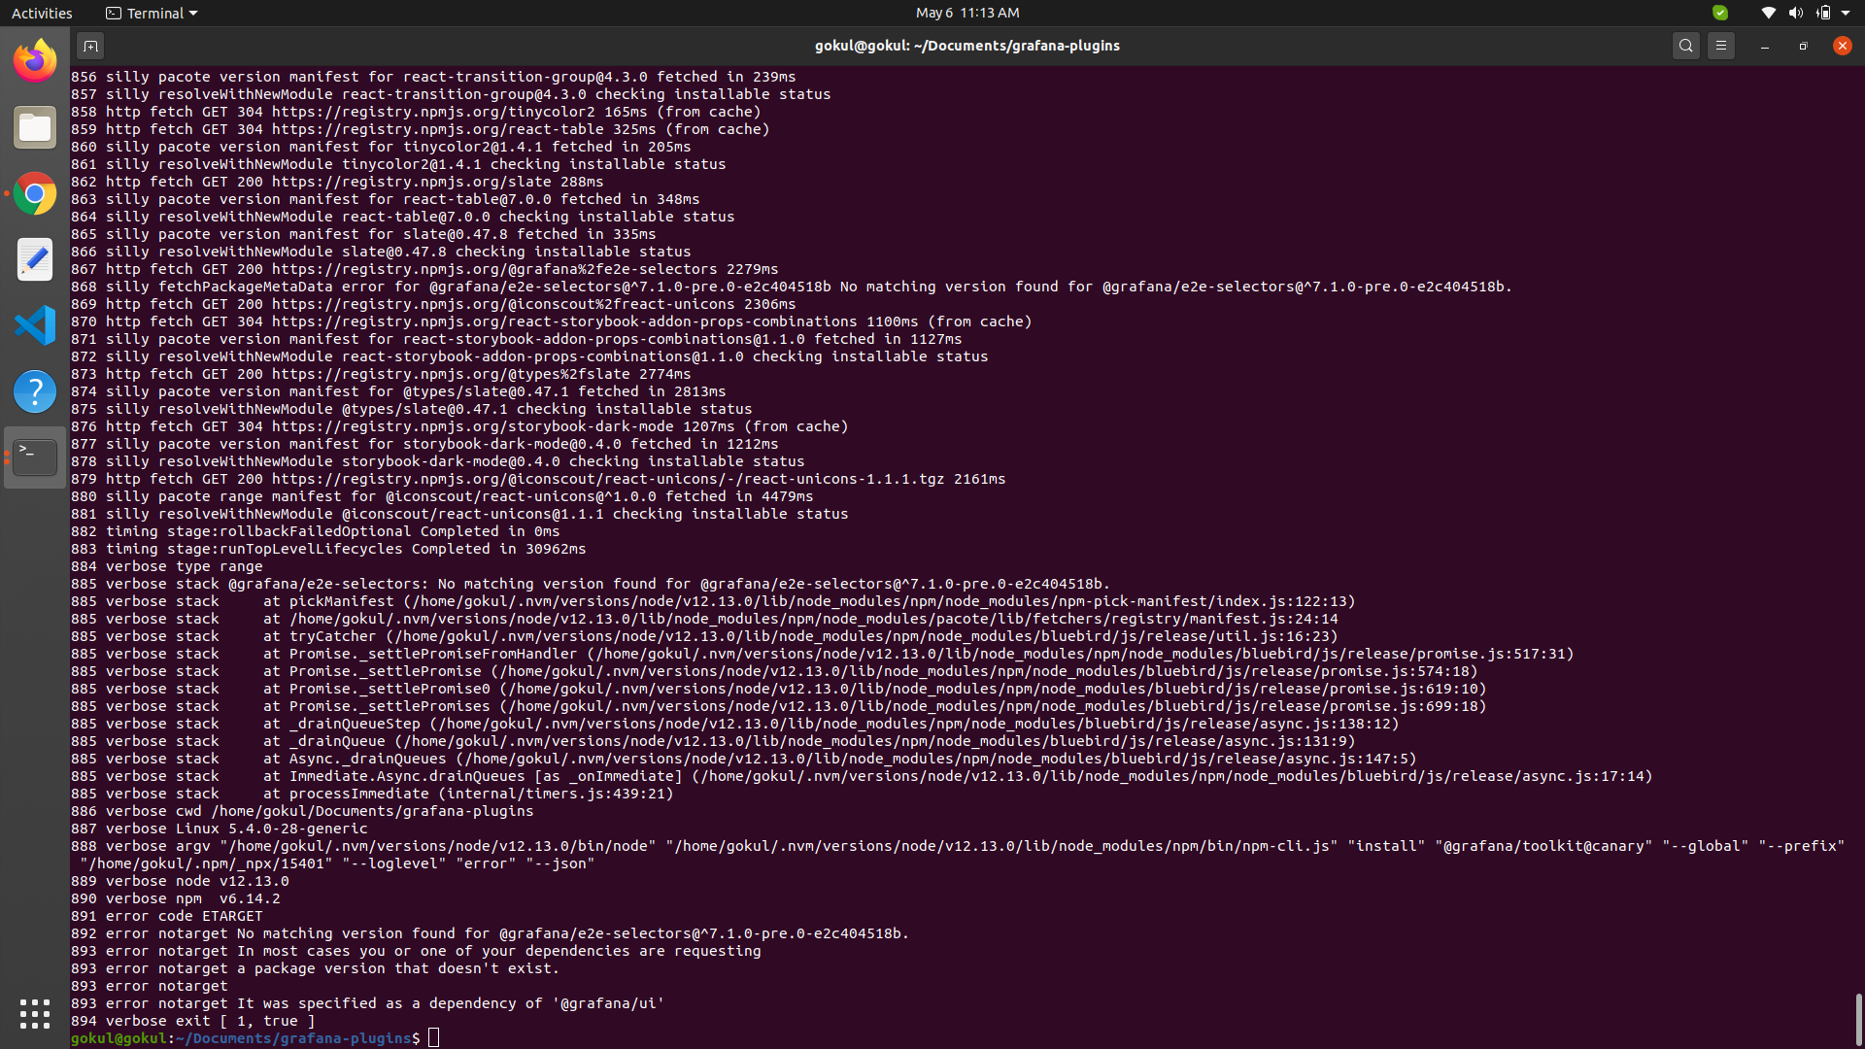Open Firefox from the dock
This screenshot has height=1049, width=1865.
pyautogui.click(x=34, y=59)
